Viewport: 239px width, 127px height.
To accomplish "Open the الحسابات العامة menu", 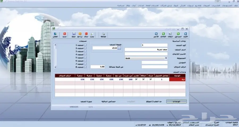I will click(152, 6).
